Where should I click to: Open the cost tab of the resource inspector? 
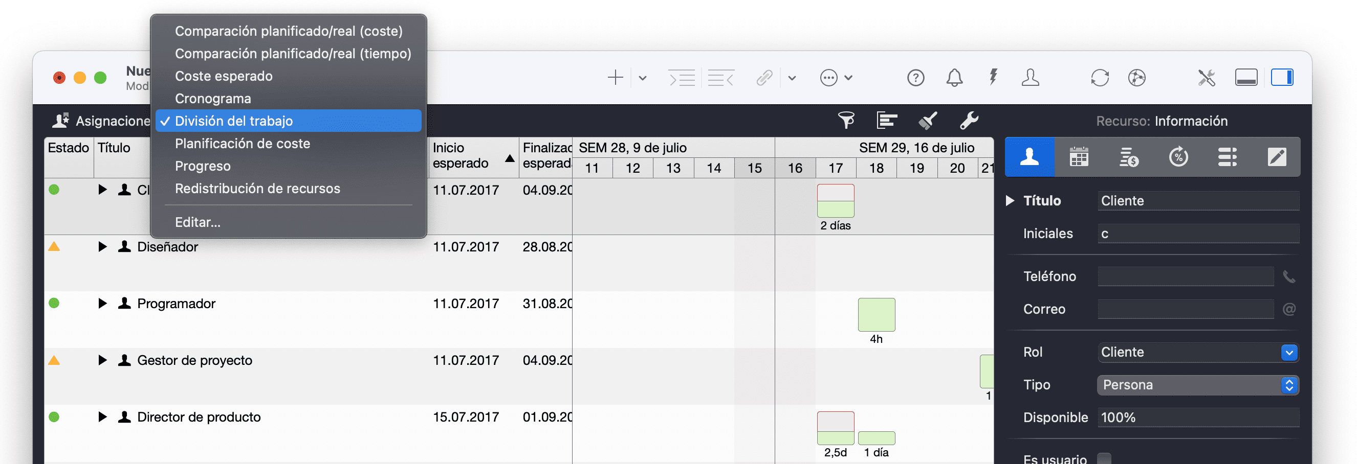(1128, 157)
